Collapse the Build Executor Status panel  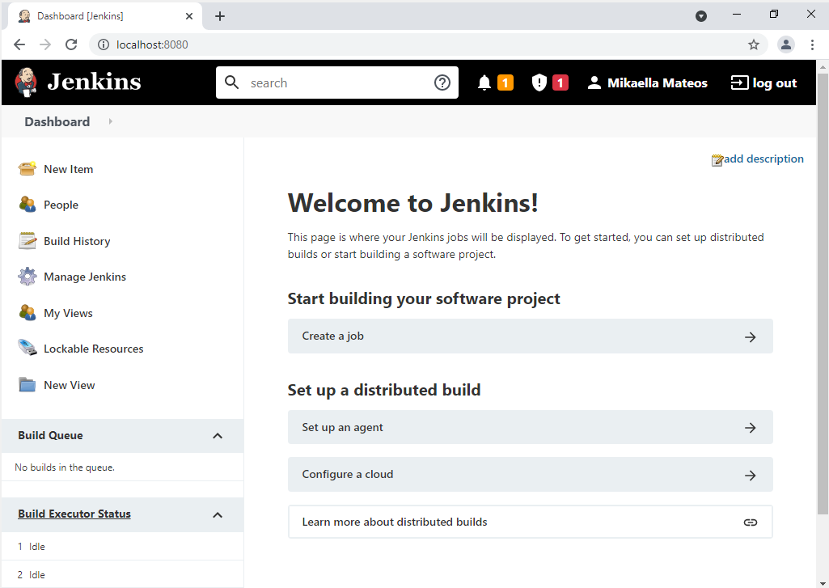[218, 515]
